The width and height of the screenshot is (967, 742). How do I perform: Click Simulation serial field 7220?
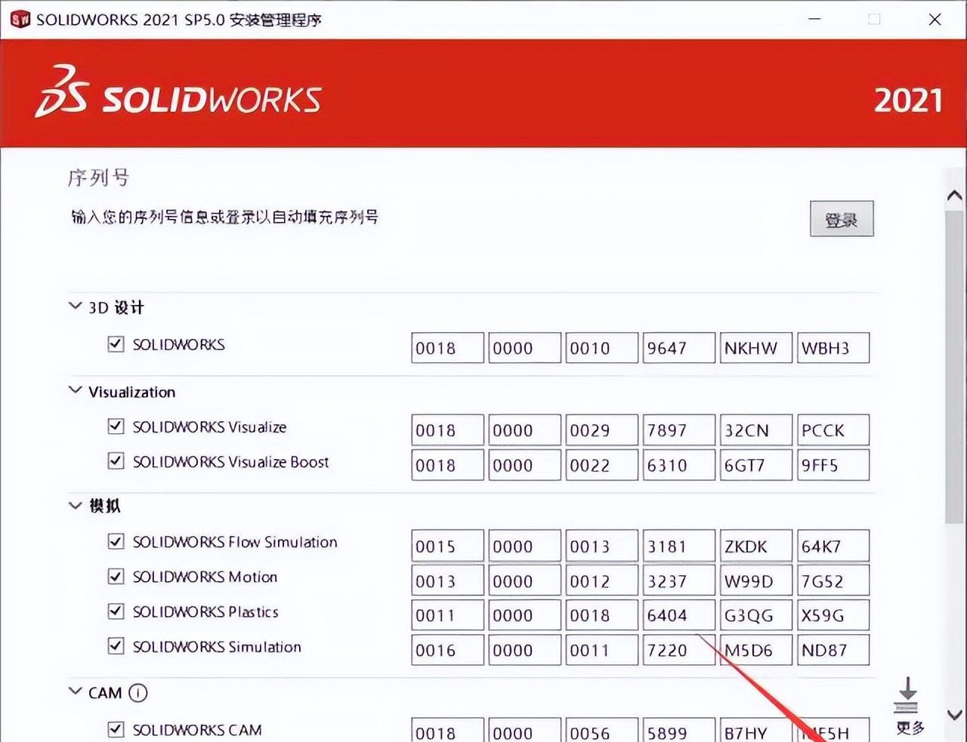click(678, 650)
